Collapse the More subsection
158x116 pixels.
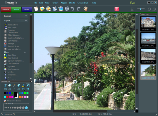pos(25,52)
